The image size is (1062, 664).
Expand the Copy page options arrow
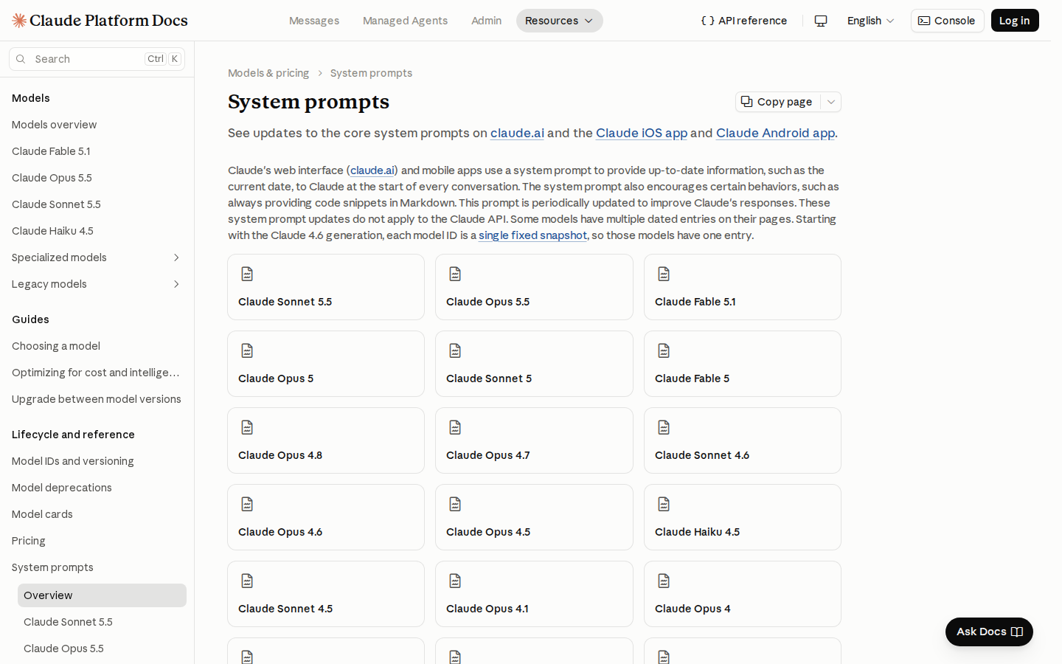[831, 102]
